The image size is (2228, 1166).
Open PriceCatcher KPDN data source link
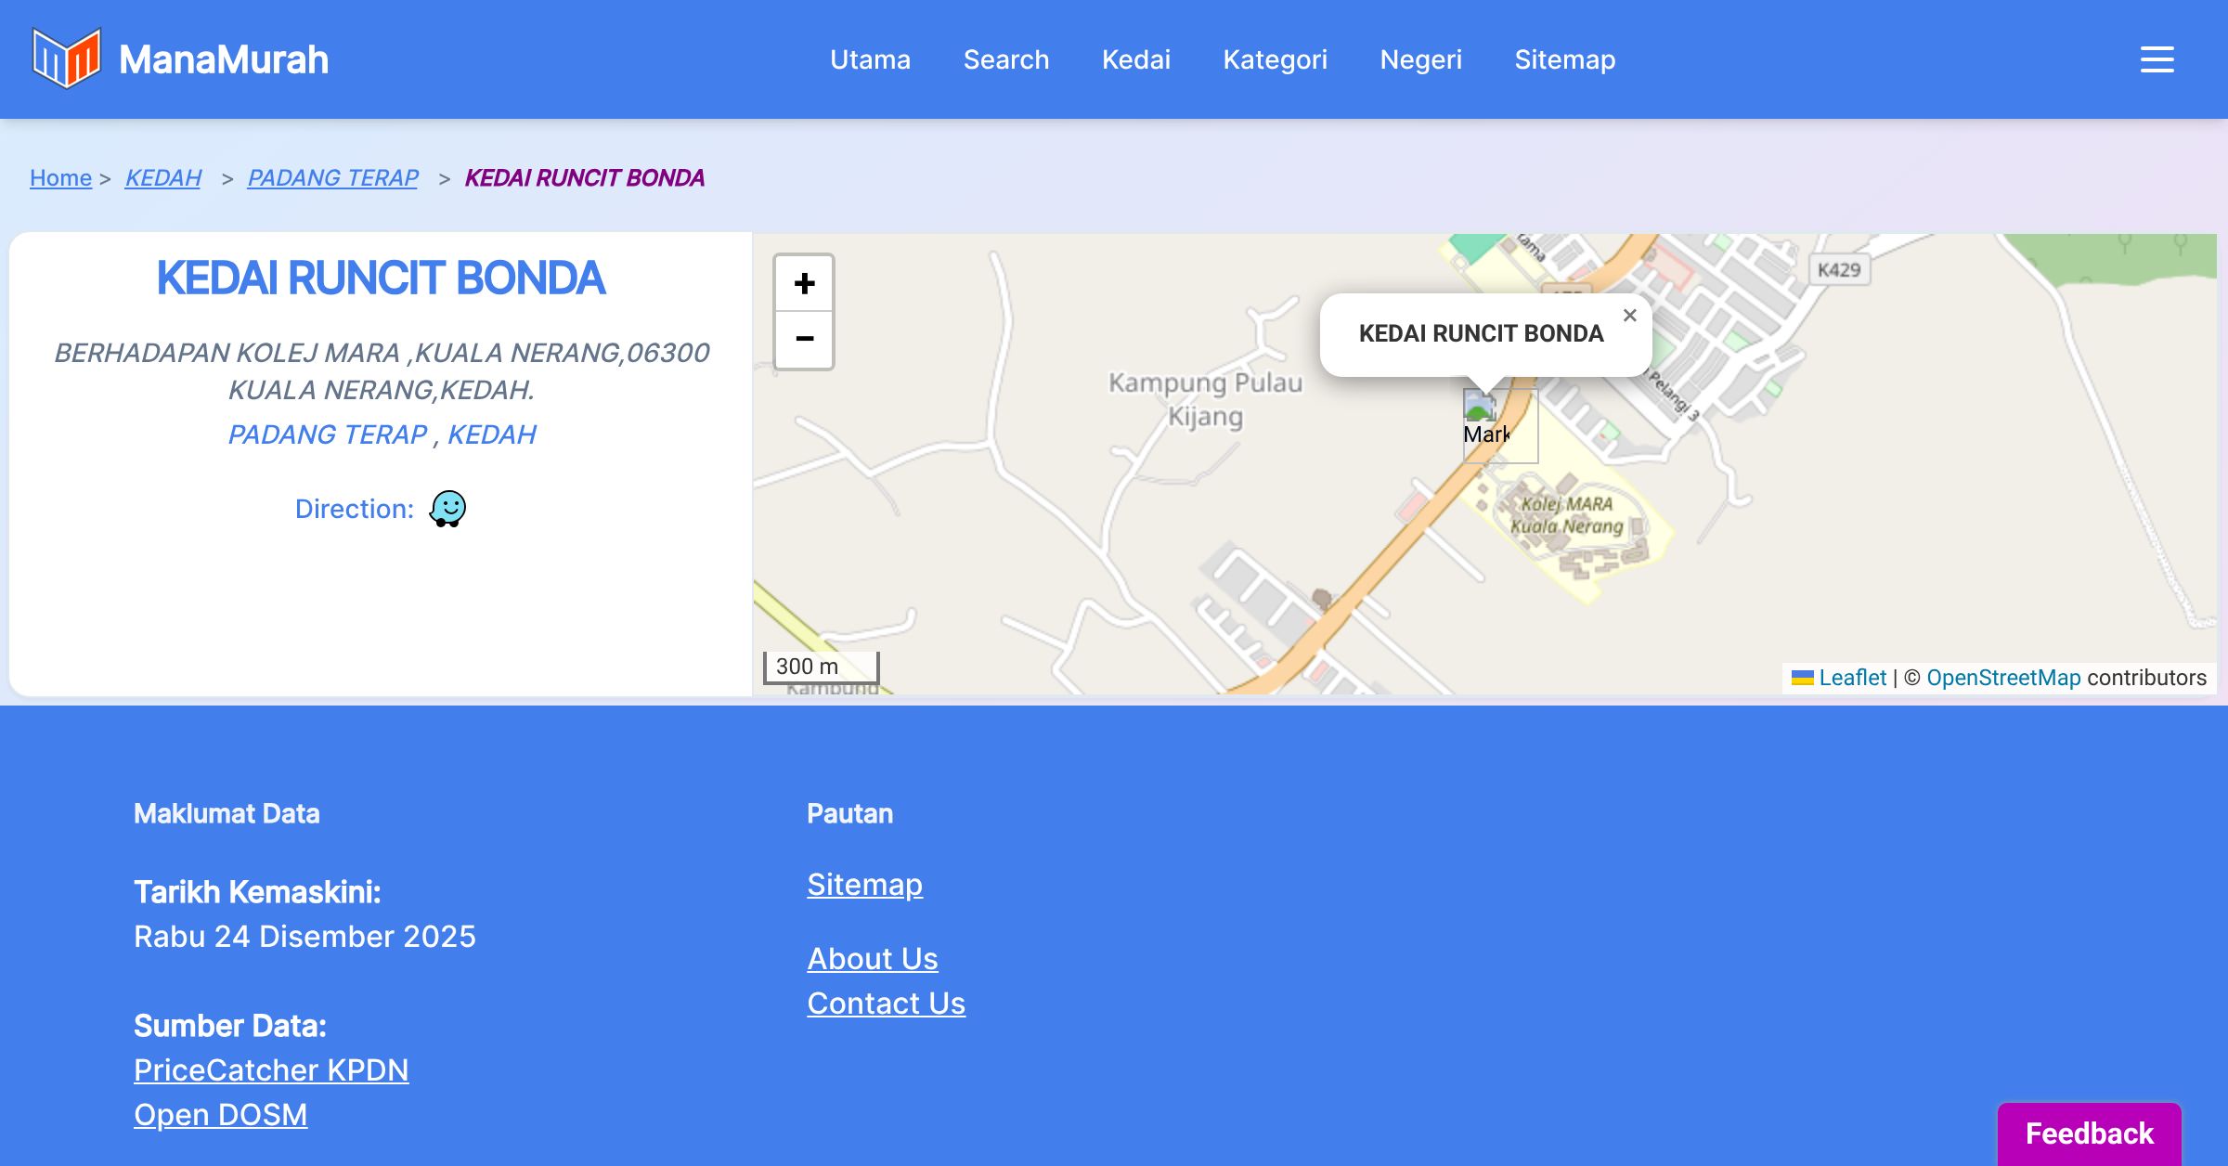271,1070
